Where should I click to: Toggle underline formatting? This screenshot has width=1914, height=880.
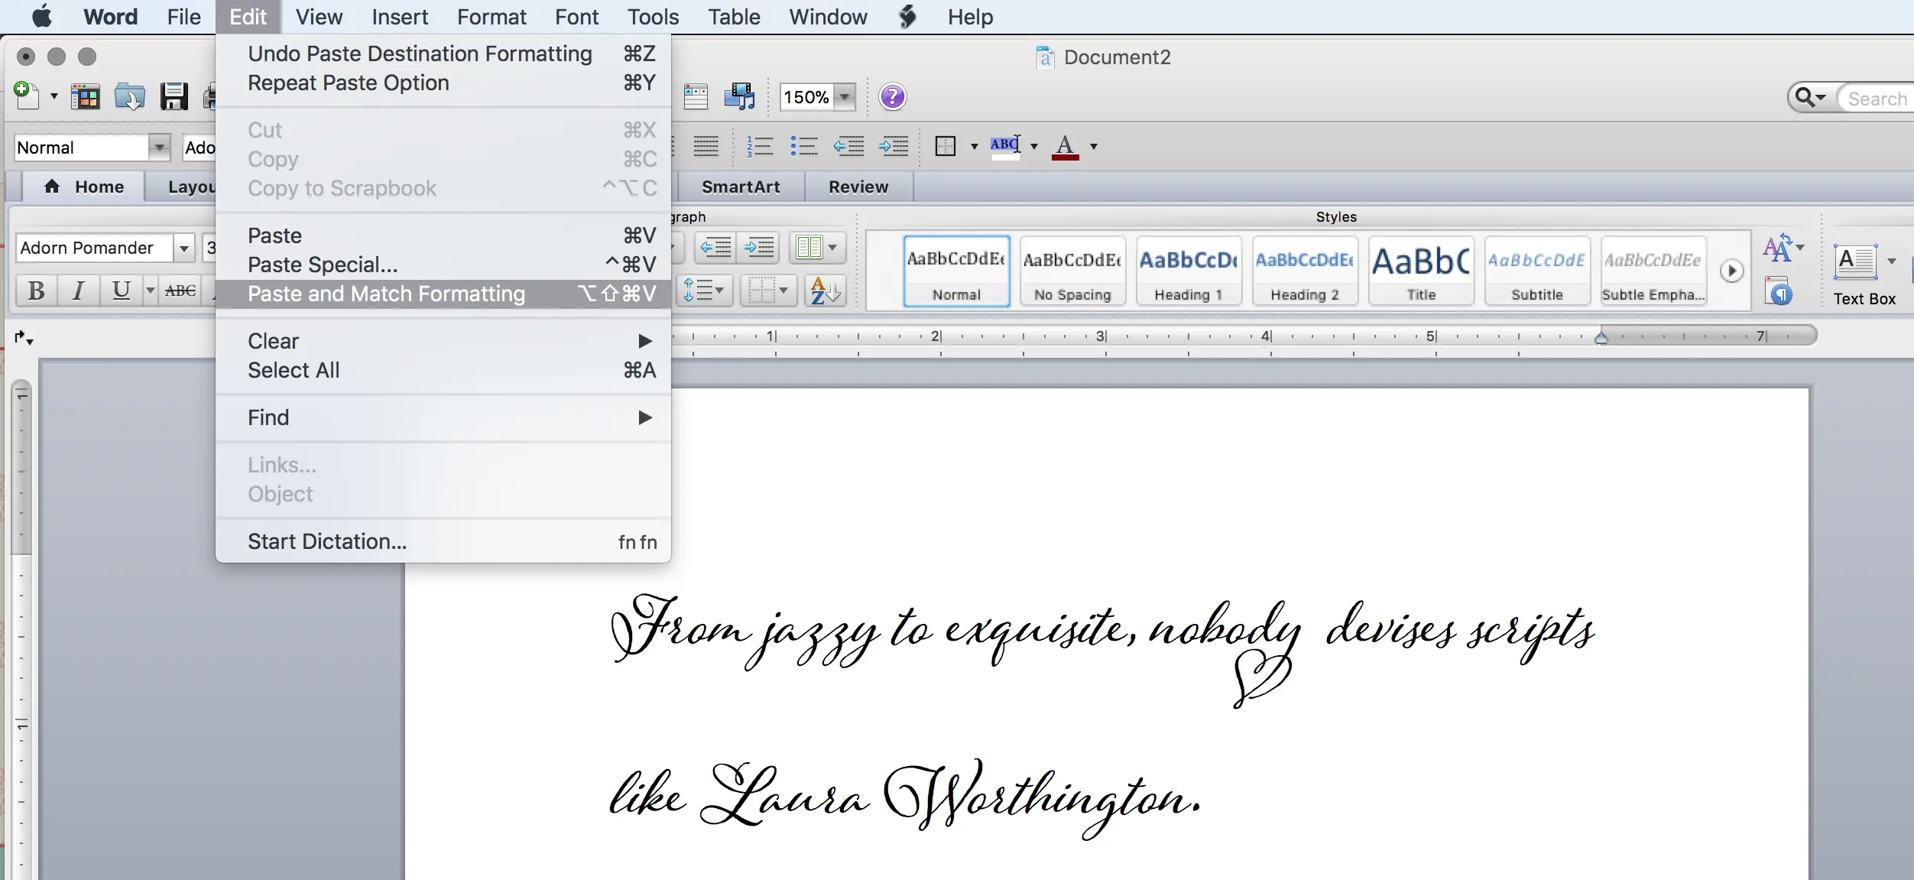coord(121,291)
